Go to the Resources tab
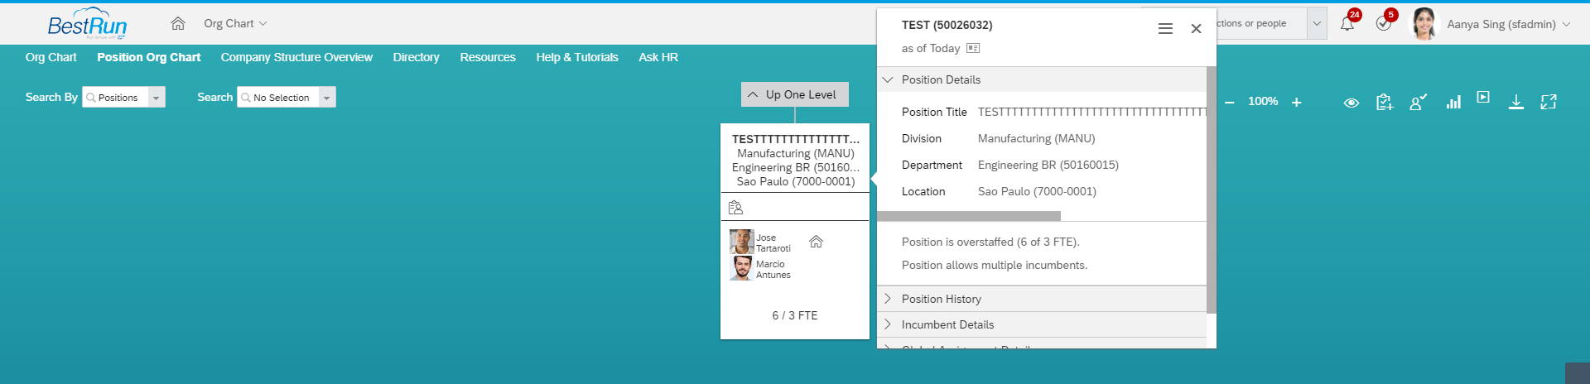 488,57
